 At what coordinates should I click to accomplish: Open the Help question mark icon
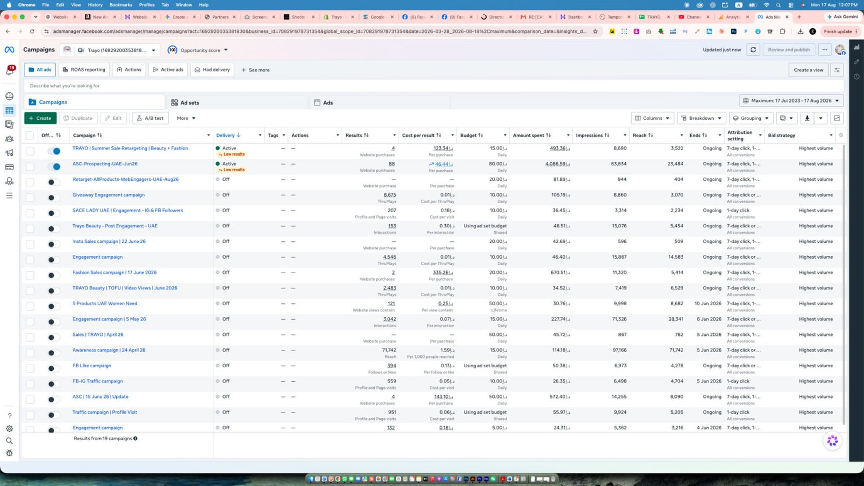point(9,416)
